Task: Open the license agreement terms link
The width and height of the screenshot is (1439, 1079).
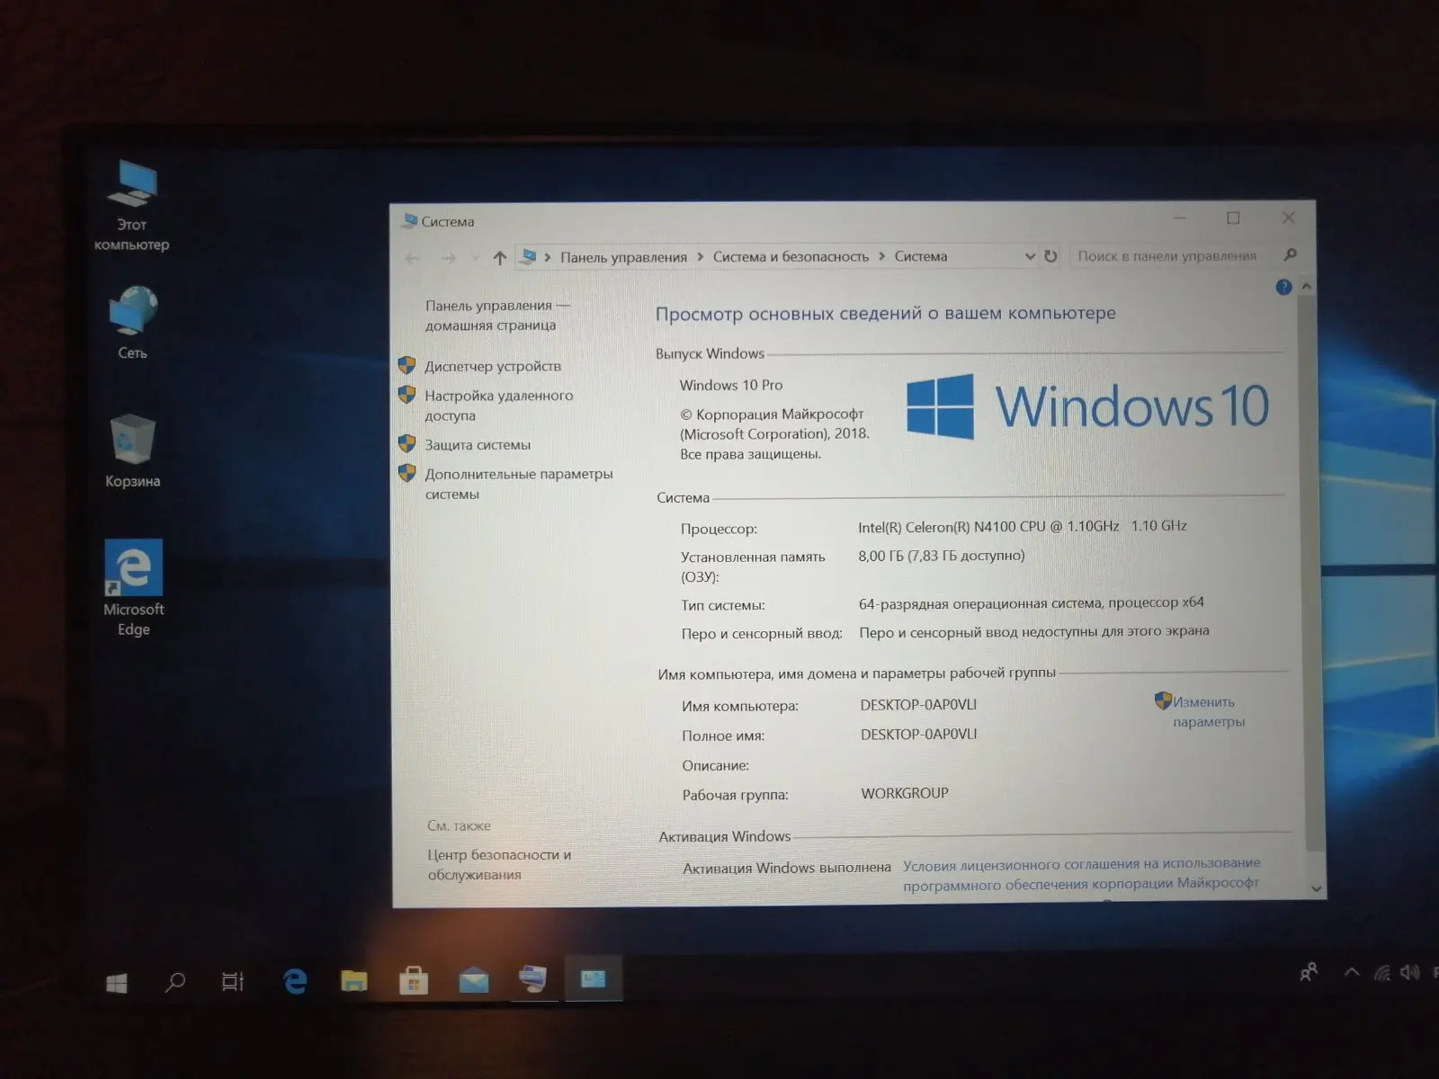Action: point(1081,873)
